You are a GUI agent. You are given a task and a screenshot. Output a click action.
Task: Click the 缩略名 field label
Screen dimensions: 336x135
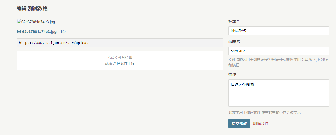coord(234,42)
